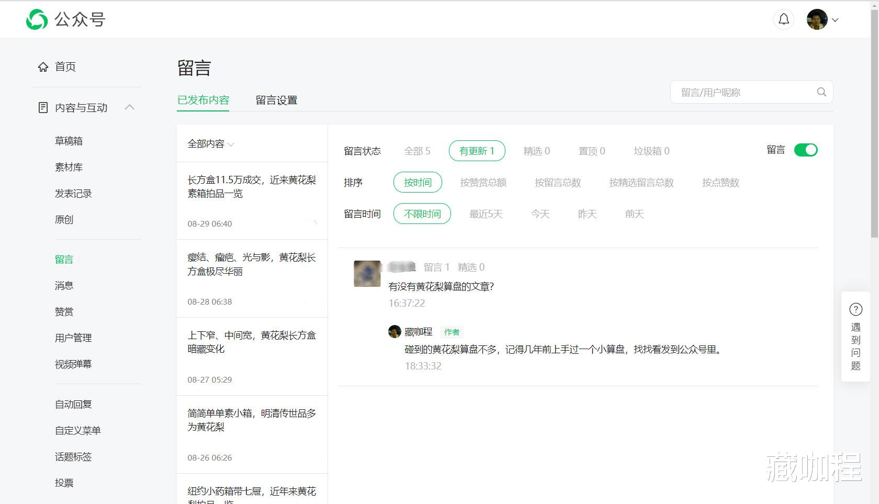Click the search magnifier icon
Image resolution: width=879 pixels, height=504 pixels.
tap(821, 92)
